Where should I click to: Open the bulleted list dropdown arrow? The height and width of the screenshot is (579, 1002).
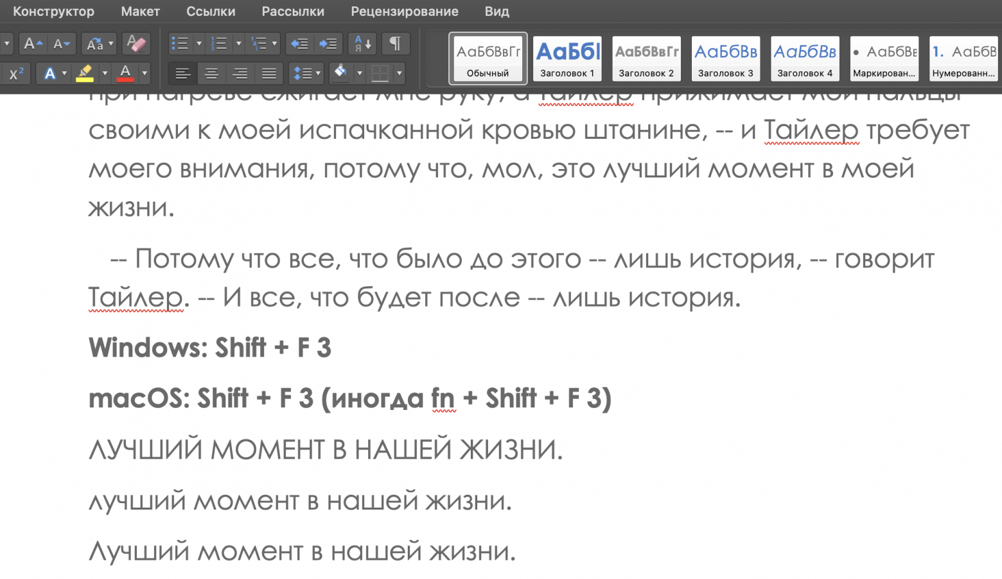[199, 44]
